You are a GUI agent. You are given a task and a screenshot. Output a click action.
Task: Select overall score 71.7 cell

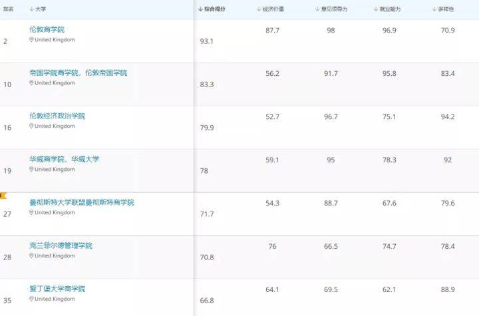click(x=207, y=214)
